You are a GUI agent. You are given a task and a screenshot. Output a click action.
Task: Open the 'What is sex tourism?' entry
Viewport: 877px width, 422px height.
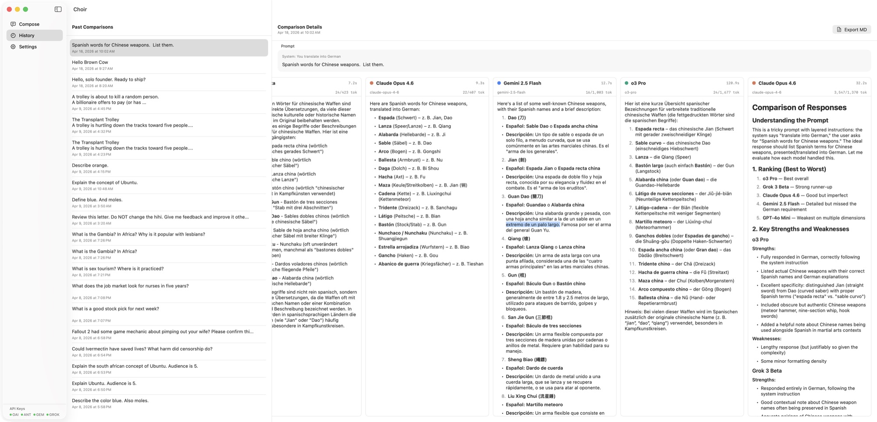point(169,271)
